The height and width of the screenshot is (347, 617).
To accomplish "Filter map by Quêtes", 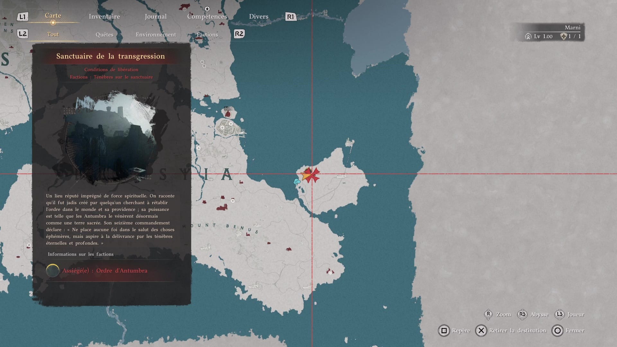I will [104, 34].
